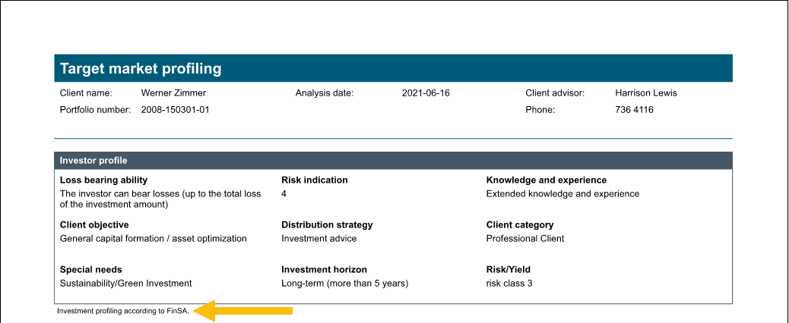This screenshot has width=789, height=323.
Task: Click the phone number 736 4116
Action: (x=634, y=110)
